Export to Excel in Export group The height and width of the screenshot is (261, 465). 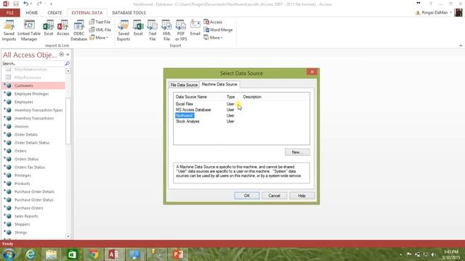point(138,28)
